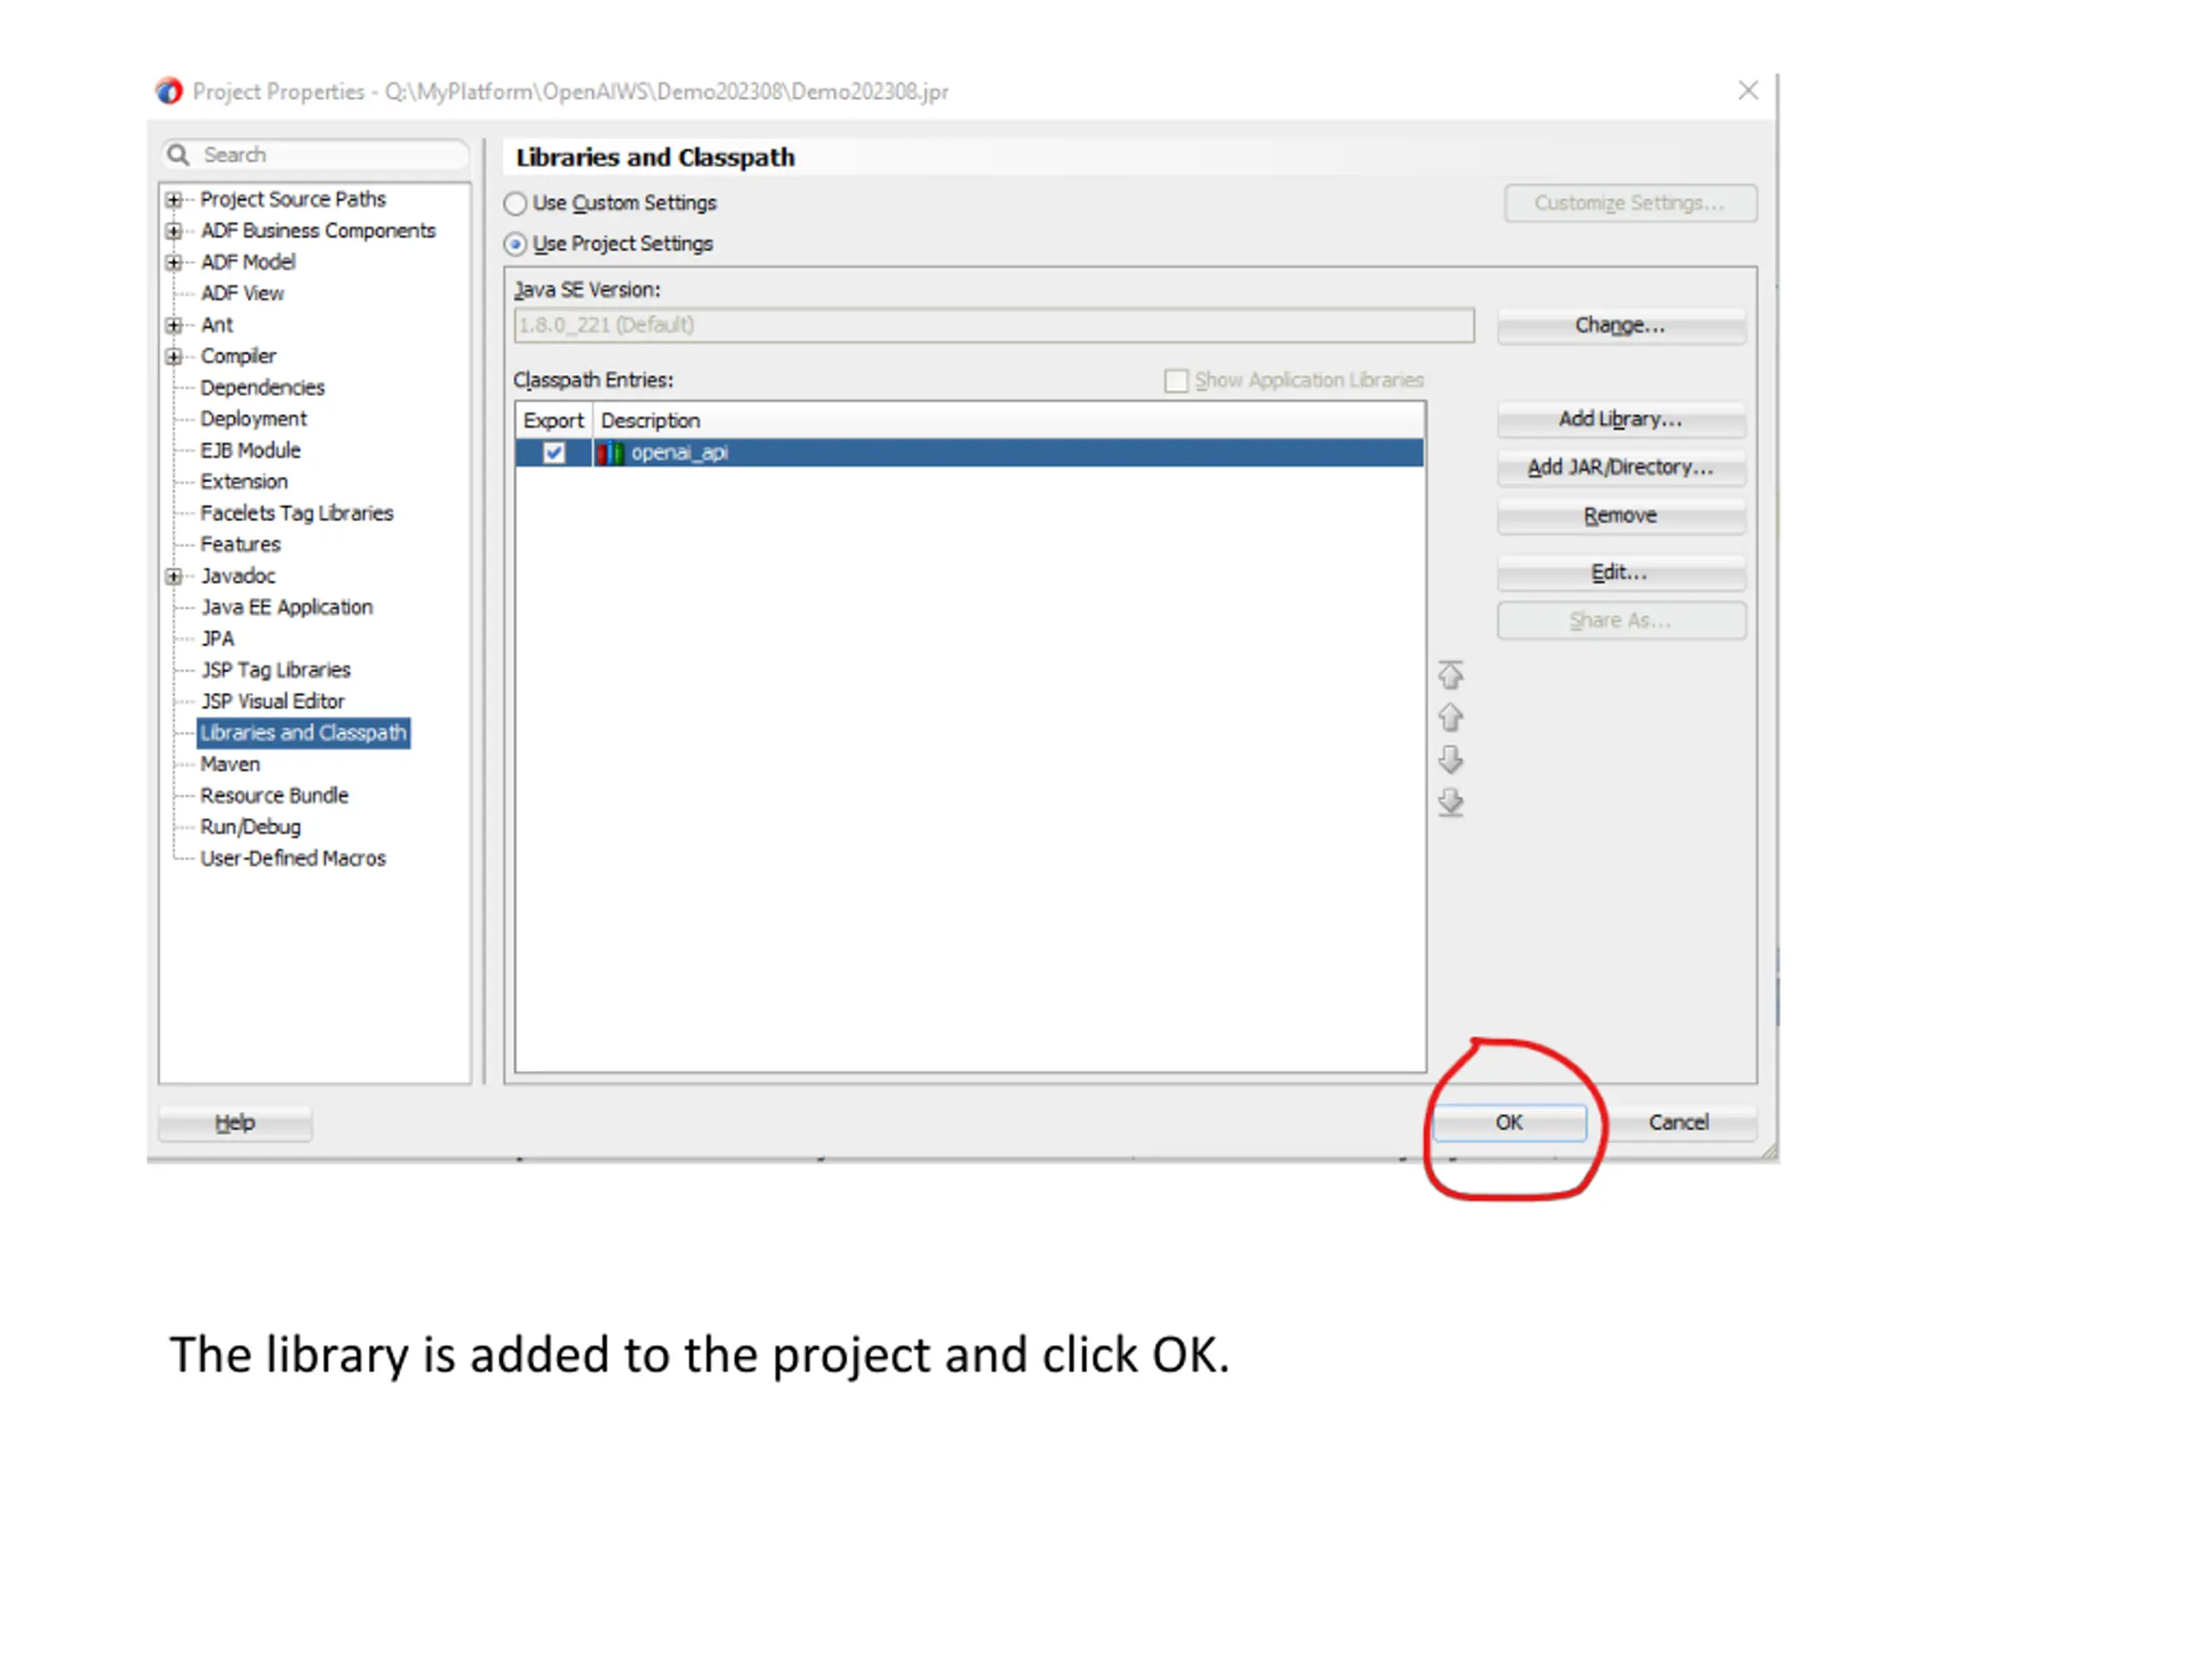This screenshot has height=1659, width=2212.
Task: Expand ADF Business Components node
Action: click(x=174, y=231)
